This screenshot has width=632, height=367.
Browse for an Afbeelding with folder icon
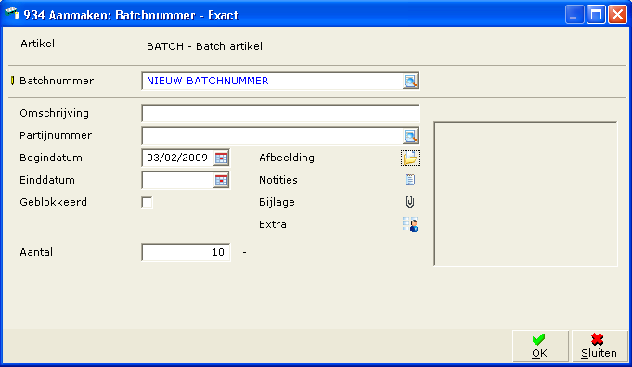click(410, 158)
